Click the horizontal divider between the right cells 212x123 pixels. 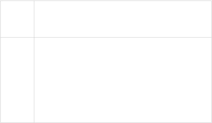point(123,37)
